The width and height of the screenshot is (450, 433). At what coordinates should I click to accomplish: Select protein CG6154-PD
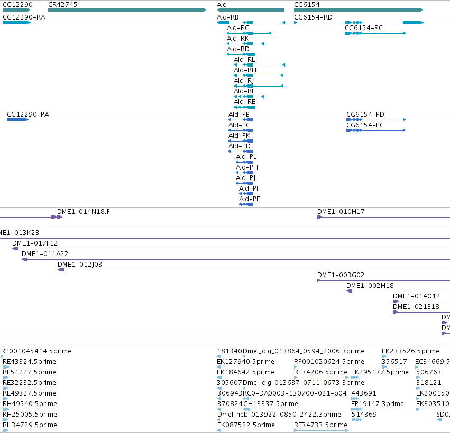[x=365, y=115]
